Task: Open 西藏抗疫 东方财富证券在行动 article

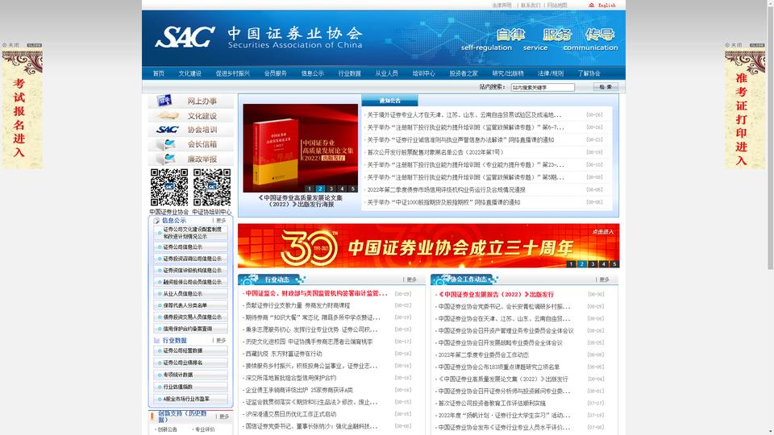Action: click(x=284, y=354)
